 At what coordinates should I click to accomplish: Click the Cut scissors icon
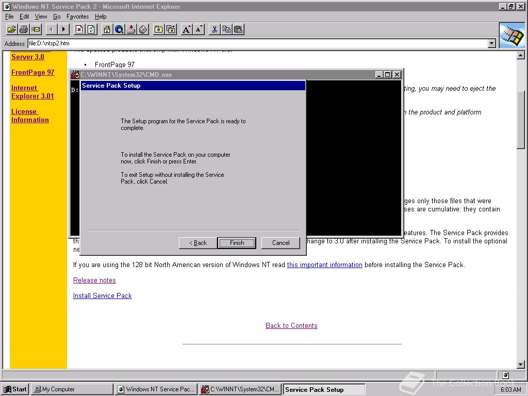pos(214,29)
